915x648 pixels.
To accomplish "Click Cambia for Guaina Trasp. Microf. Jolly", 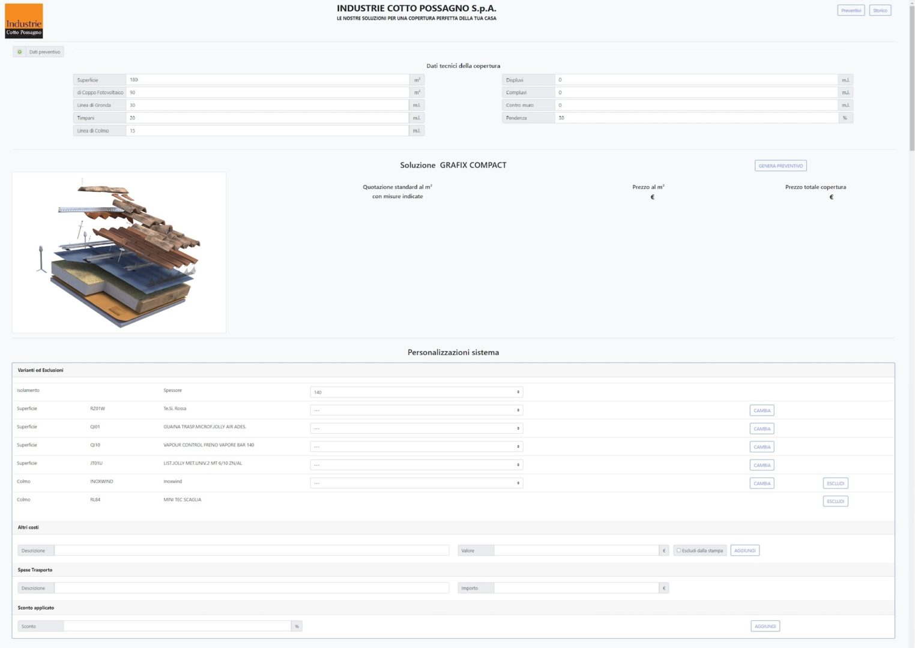I will click(761, 429).
